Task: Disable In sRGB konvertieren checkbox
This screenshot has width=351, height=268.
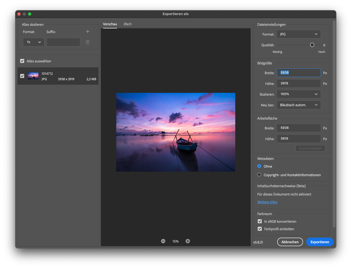Action: [260, 221]
